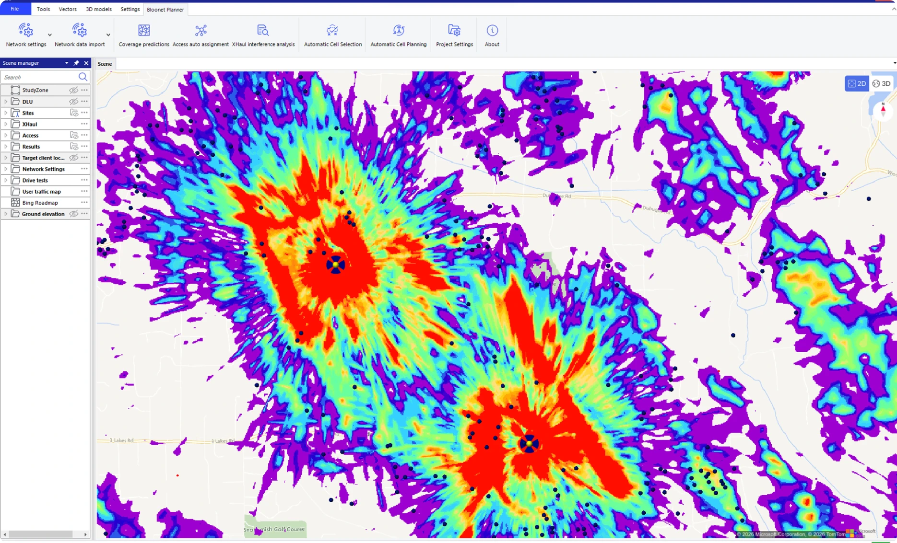
Task: Open Network settings dropdown arrow
Action: [50, 35]
